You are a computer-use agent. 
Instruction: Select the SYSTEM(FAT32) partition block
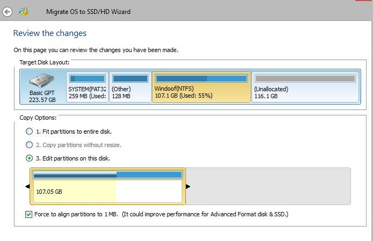click(87, 87)
